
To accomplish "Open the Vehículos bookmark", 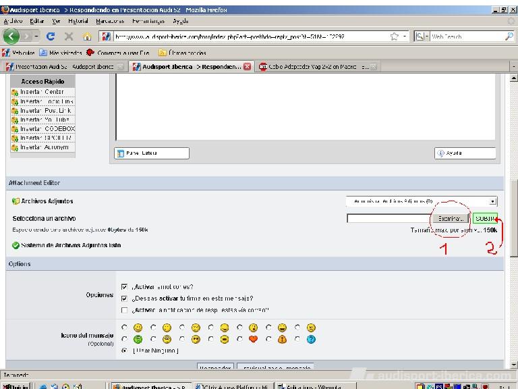I will (x=18, y=53).
